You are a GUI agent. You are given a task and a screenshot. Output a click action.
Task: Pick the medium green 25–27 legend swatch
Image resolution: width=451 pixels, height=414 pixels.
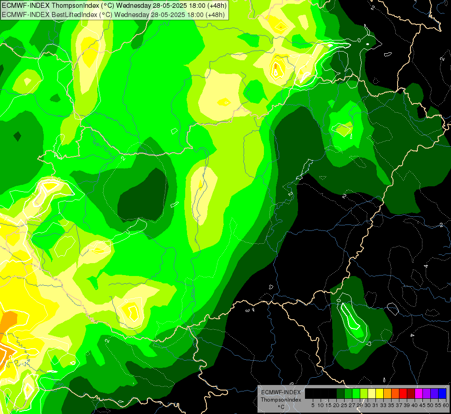(348, 393)
